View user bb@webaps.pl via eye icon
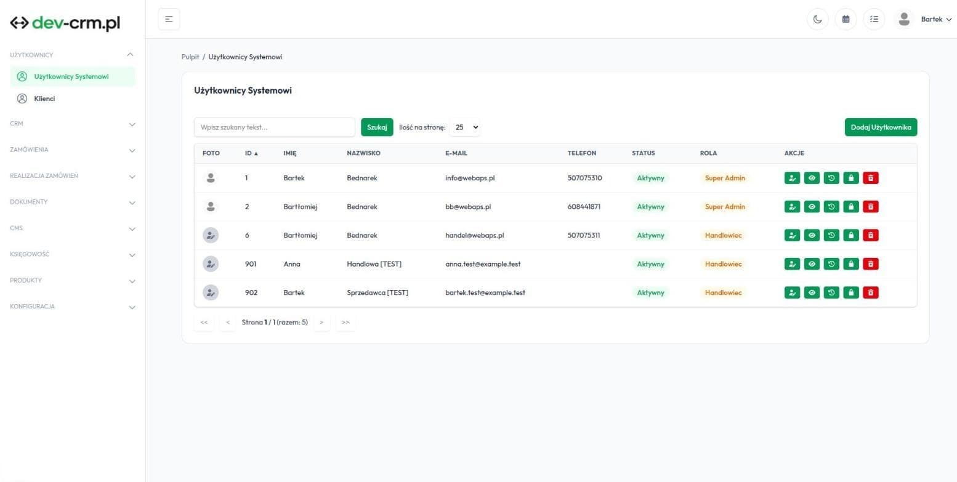Viewport: 957px width, 482px height. pyautogui.click(x=812, y=207)
